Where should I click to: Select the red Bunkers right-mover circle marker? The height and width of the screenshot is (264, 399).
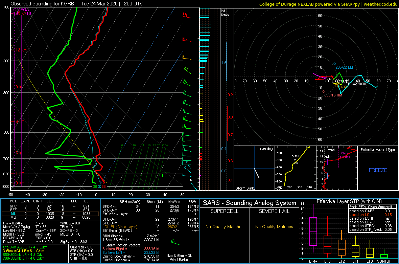[x=324, y=91]
